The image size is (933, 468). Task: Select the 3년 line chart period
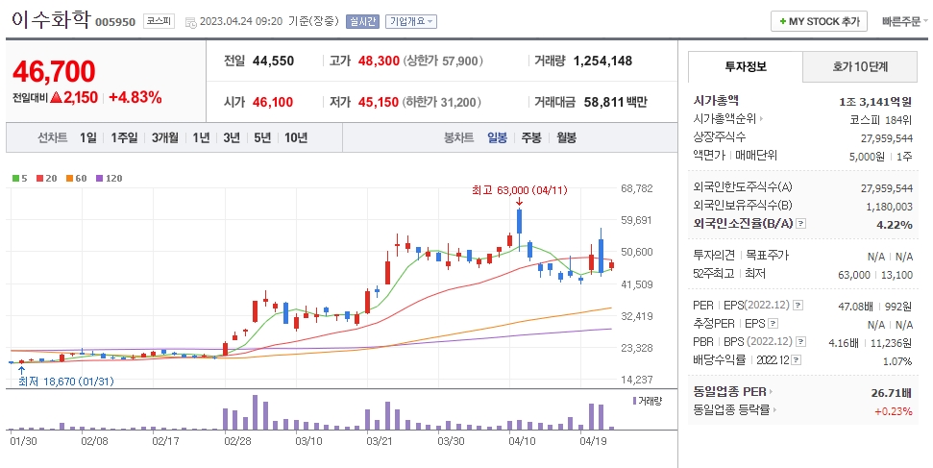click(232, 137)
